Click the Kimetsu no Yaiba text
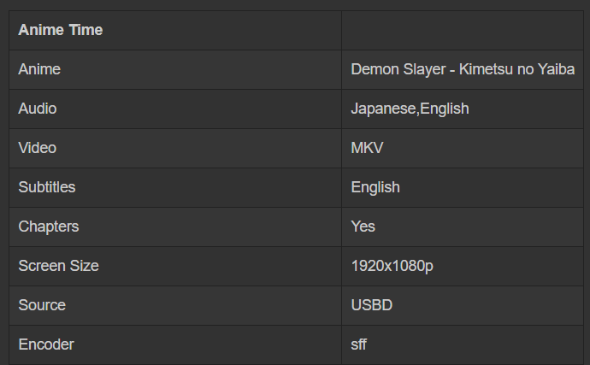 tap(516, 69)
